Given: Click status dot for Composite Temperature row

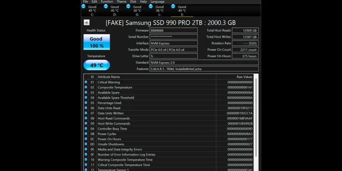Looking at the screenshot, I should pos(86,87).
